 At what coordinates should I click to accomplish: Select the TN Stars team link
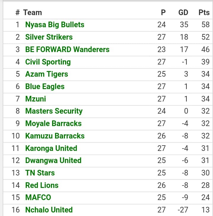(x=40, y=173)
